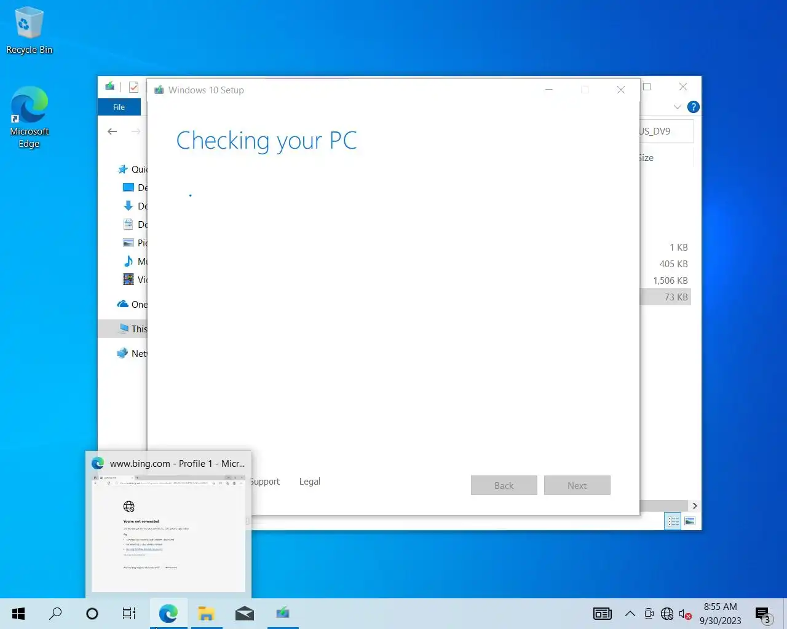
Task: Expand the File Explorer ribbon chevron
Action: pos(677,107)
